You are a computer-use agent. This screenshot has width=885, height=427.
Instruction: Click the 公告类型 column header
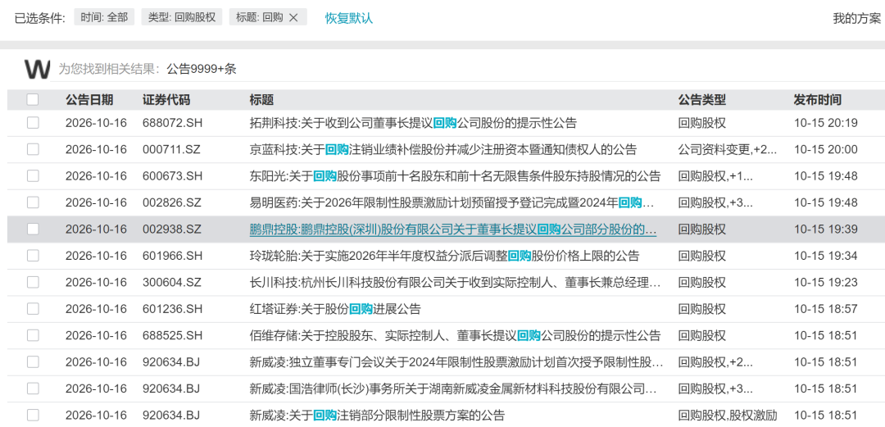pyautogui.click(x=701, y=100)
